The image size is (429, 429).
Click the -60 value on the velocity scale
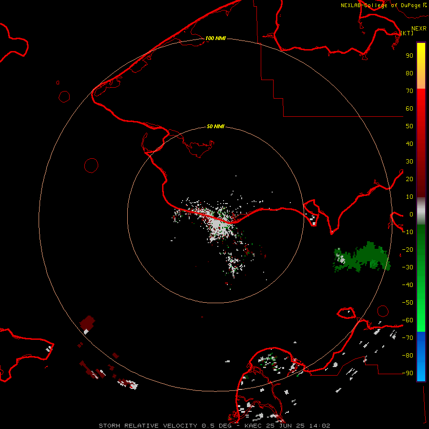pyautogui.click(x=408, y=320)
